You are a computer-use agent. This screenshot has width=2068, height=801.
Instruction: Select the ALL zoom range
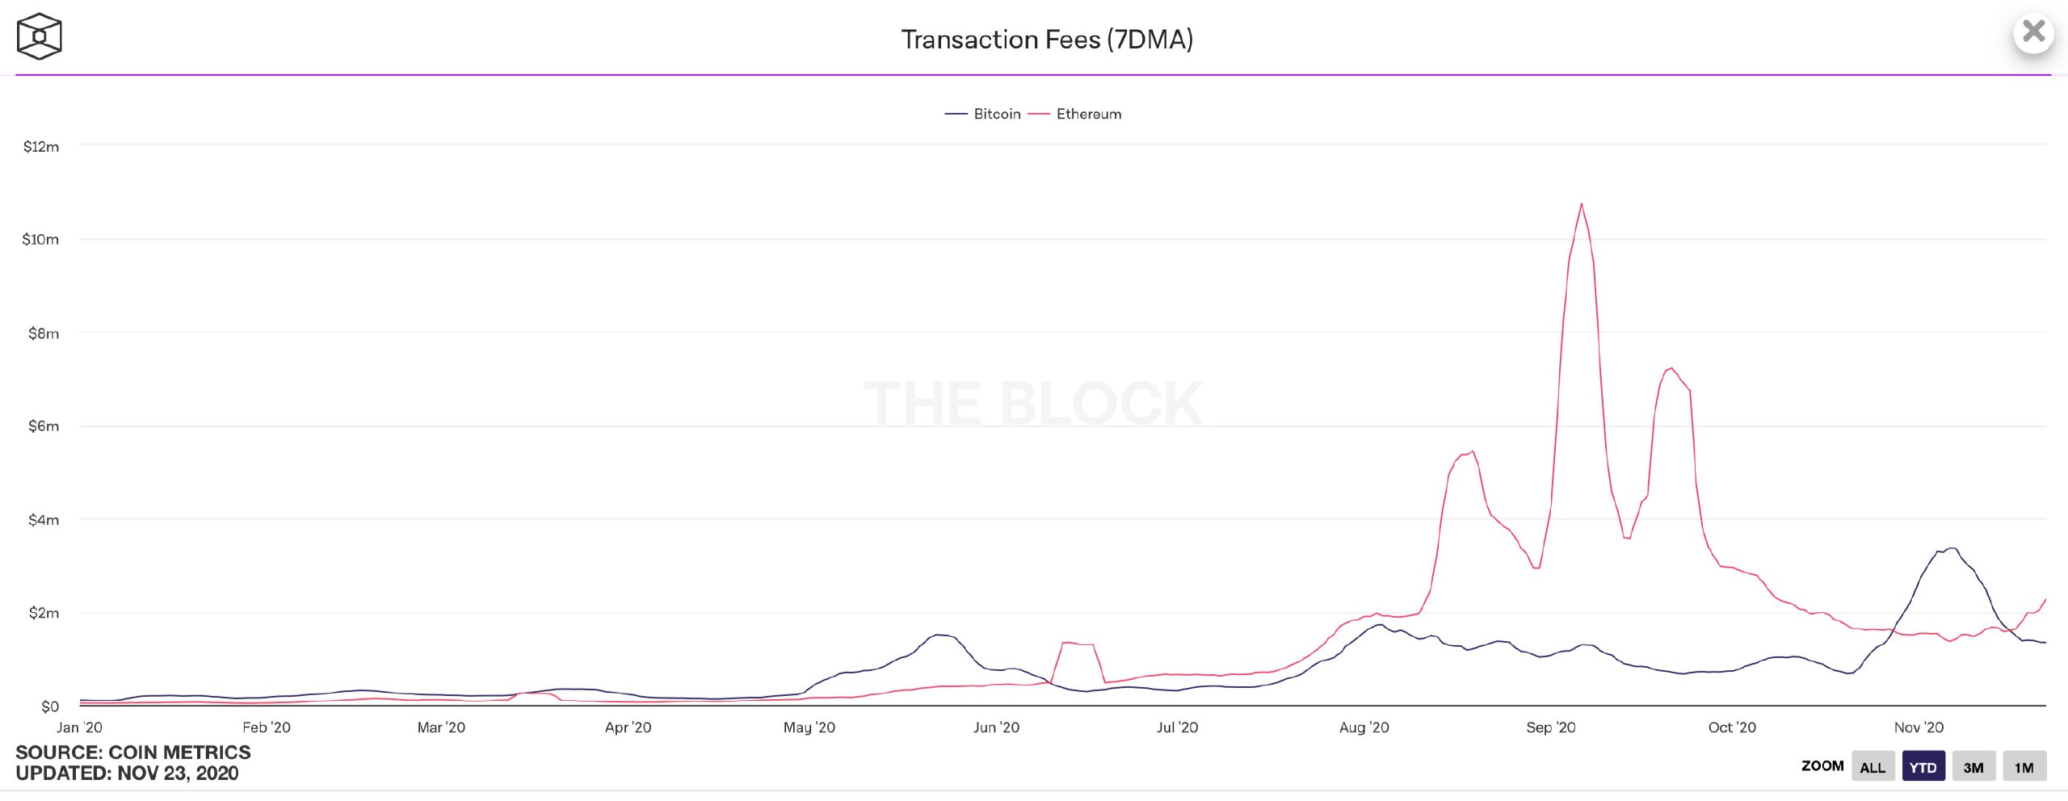[1872, 767]
